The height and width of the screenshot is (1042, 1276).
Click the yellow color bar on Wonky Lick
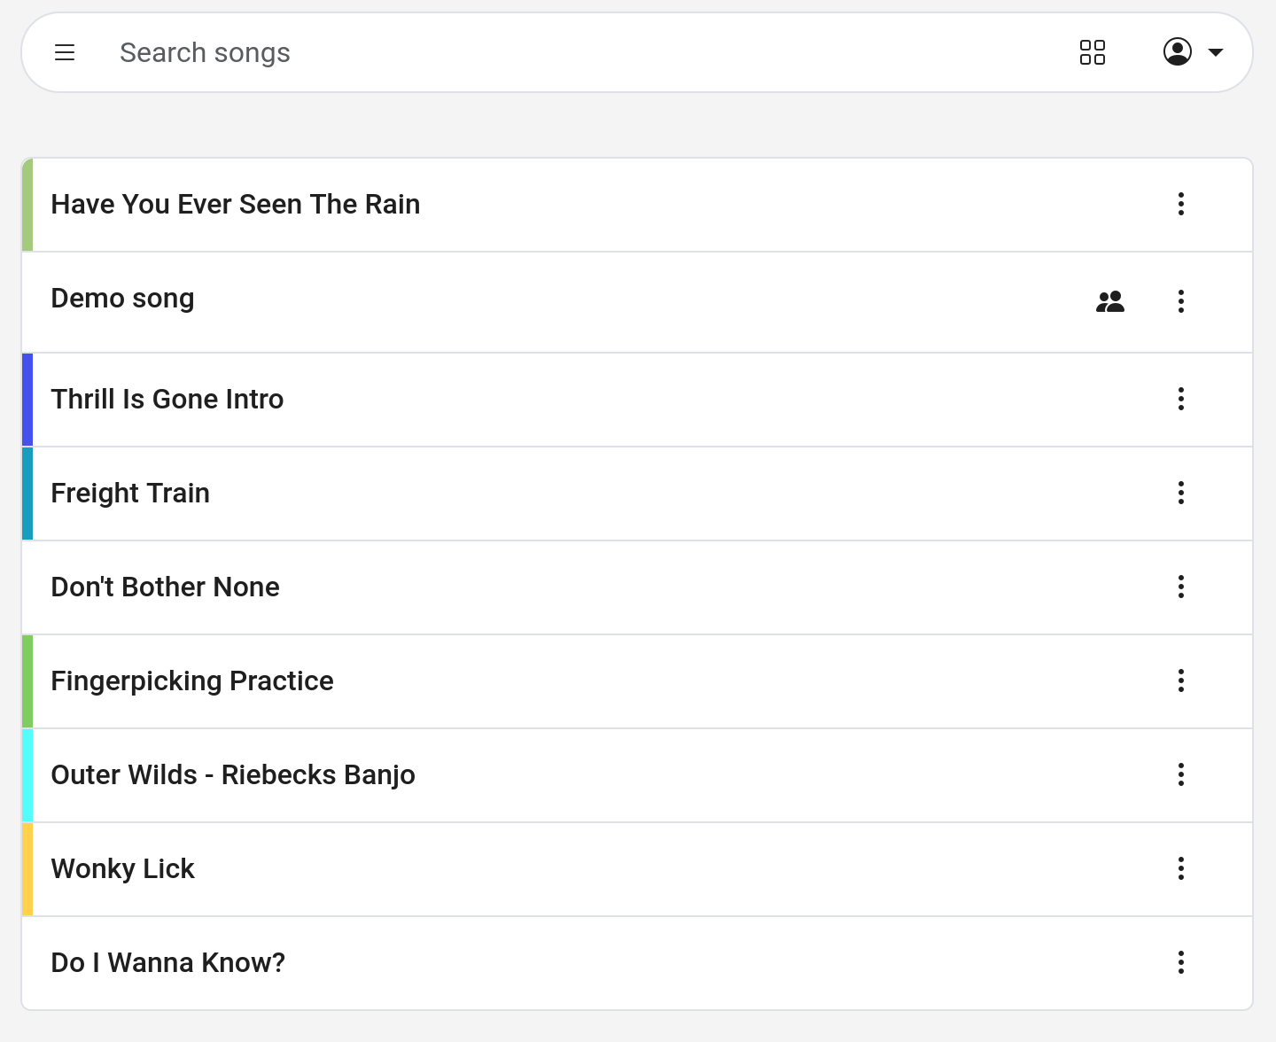27,869
